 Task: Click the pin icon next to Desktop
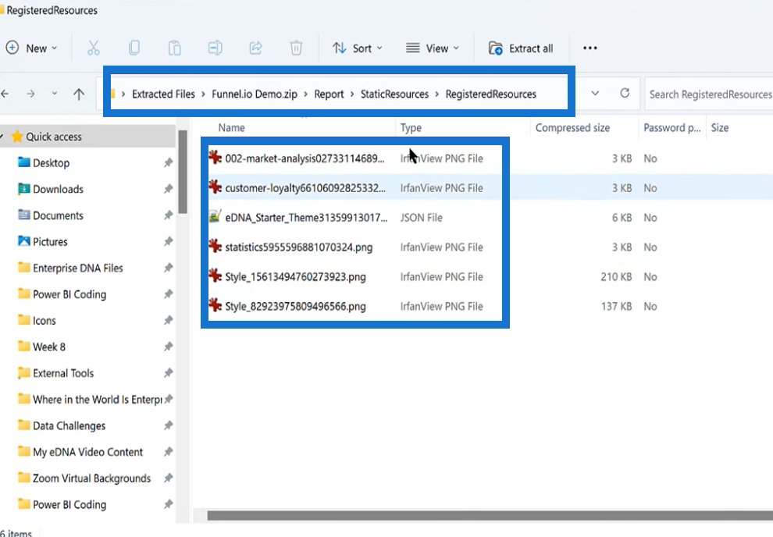click(x=168, y=162)
